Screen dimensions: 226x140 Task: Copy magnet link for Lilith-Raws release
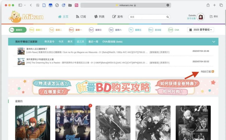154,52
